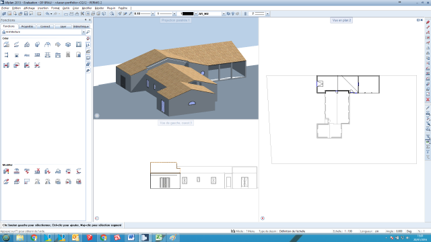The width and height of the screenshot is (431, 242).
Task: Open the layer name dropdown arrow
Action: coord(224,13)
